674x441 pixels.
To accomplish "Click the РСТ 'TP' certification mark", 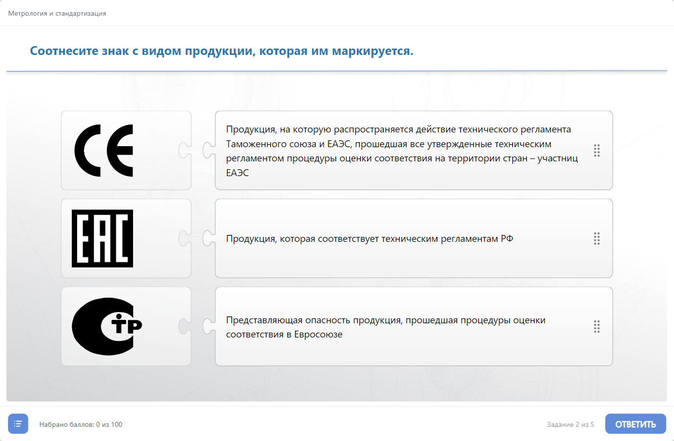I will coord(107,326).
